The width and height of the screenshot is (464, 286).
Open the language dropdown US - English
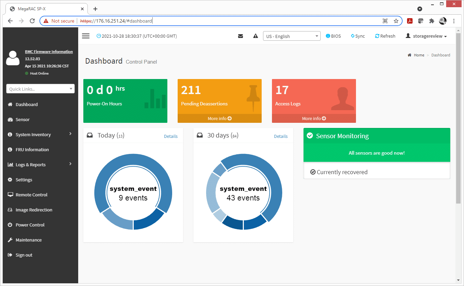point(292,36)
